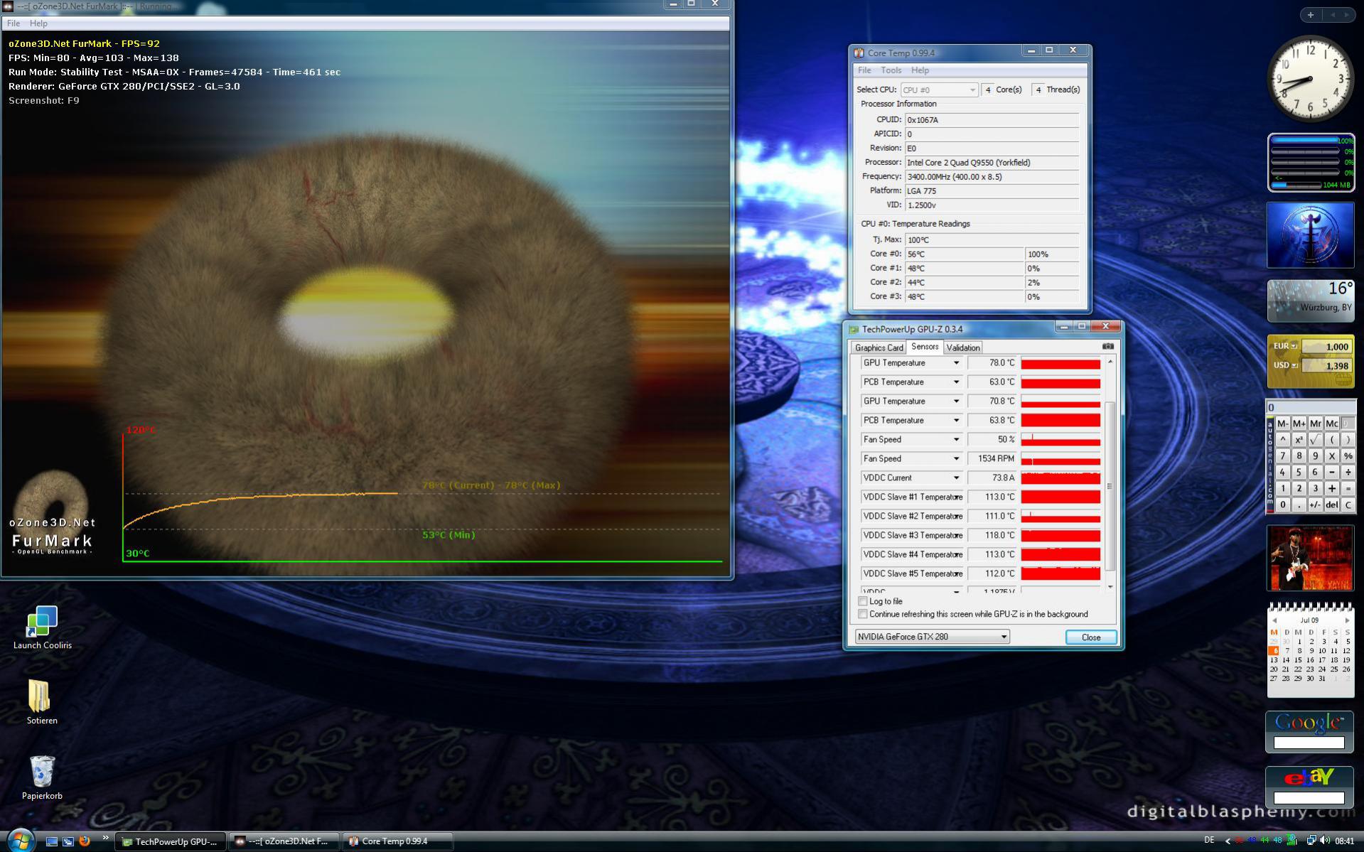Click the Windows Start orb

(20, 841)
